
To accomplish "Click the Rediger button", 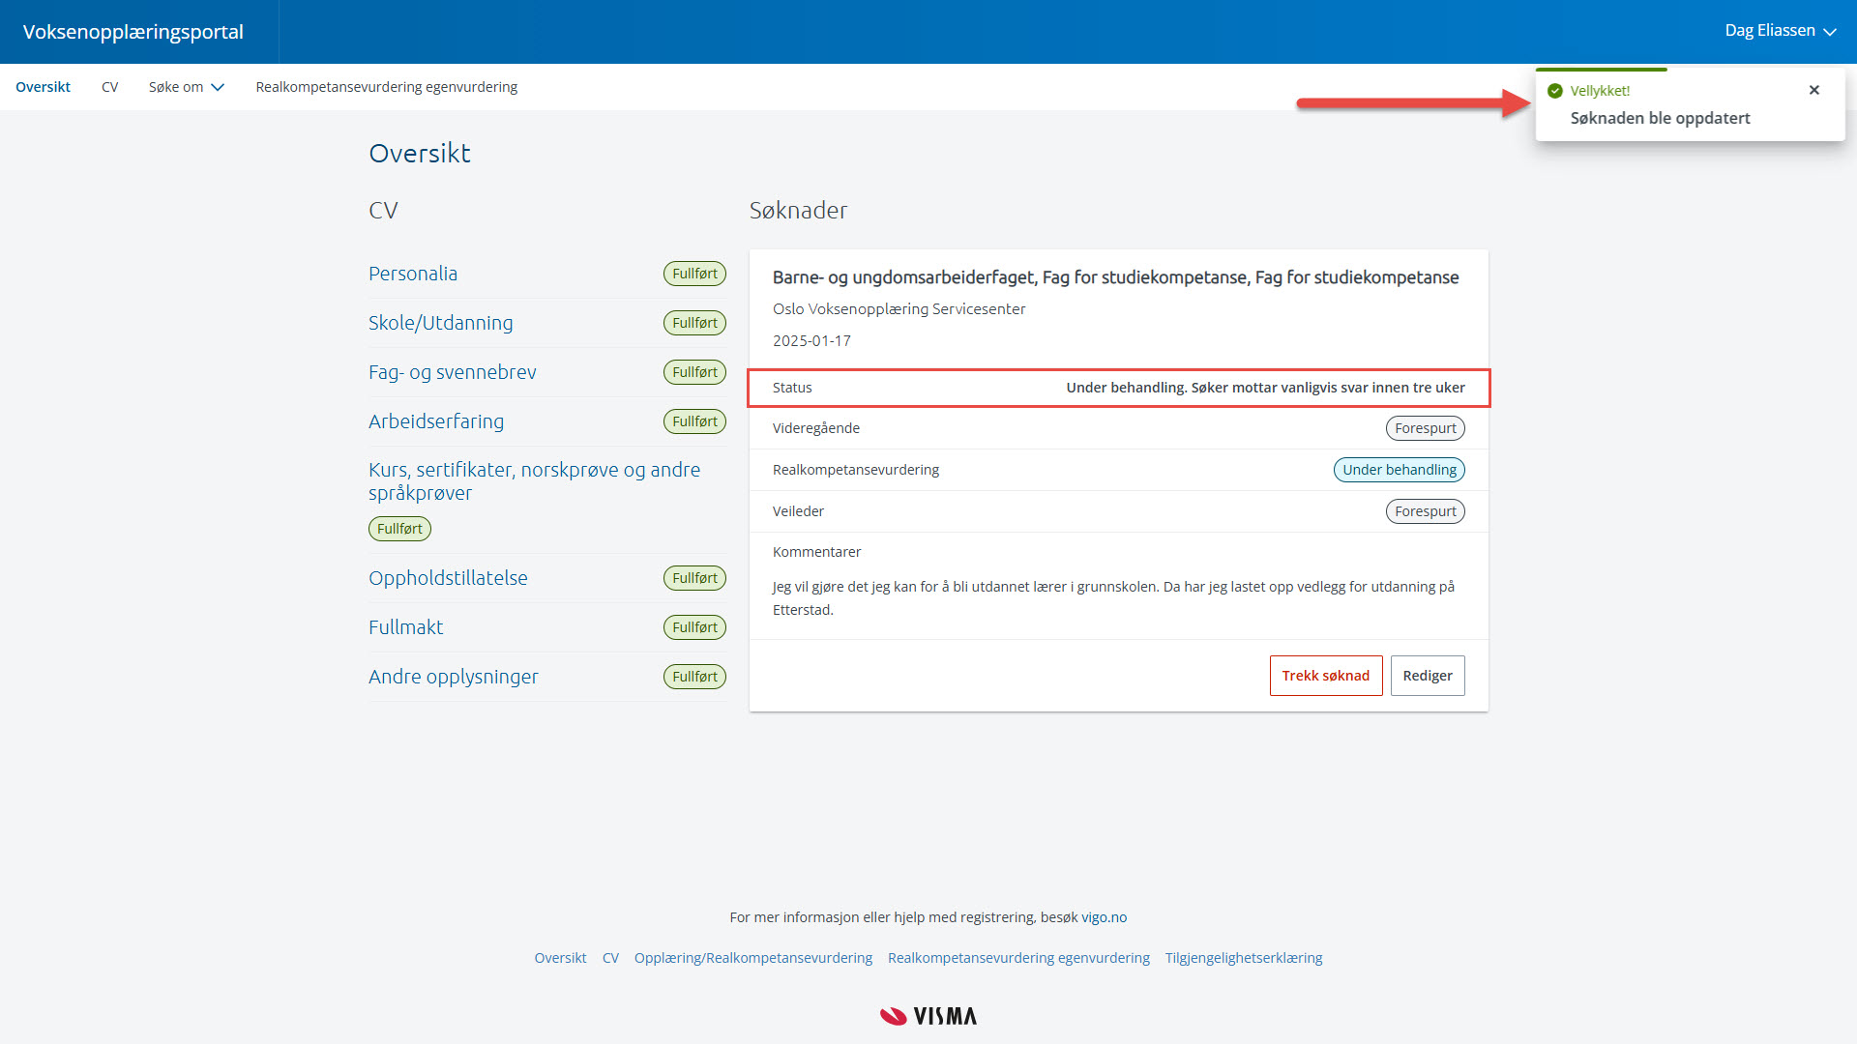I will tap(1427, 676).
